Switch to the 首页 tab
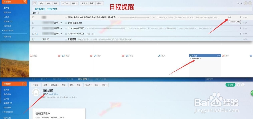This screenshot has width=253, height=119. pos(34,79)
